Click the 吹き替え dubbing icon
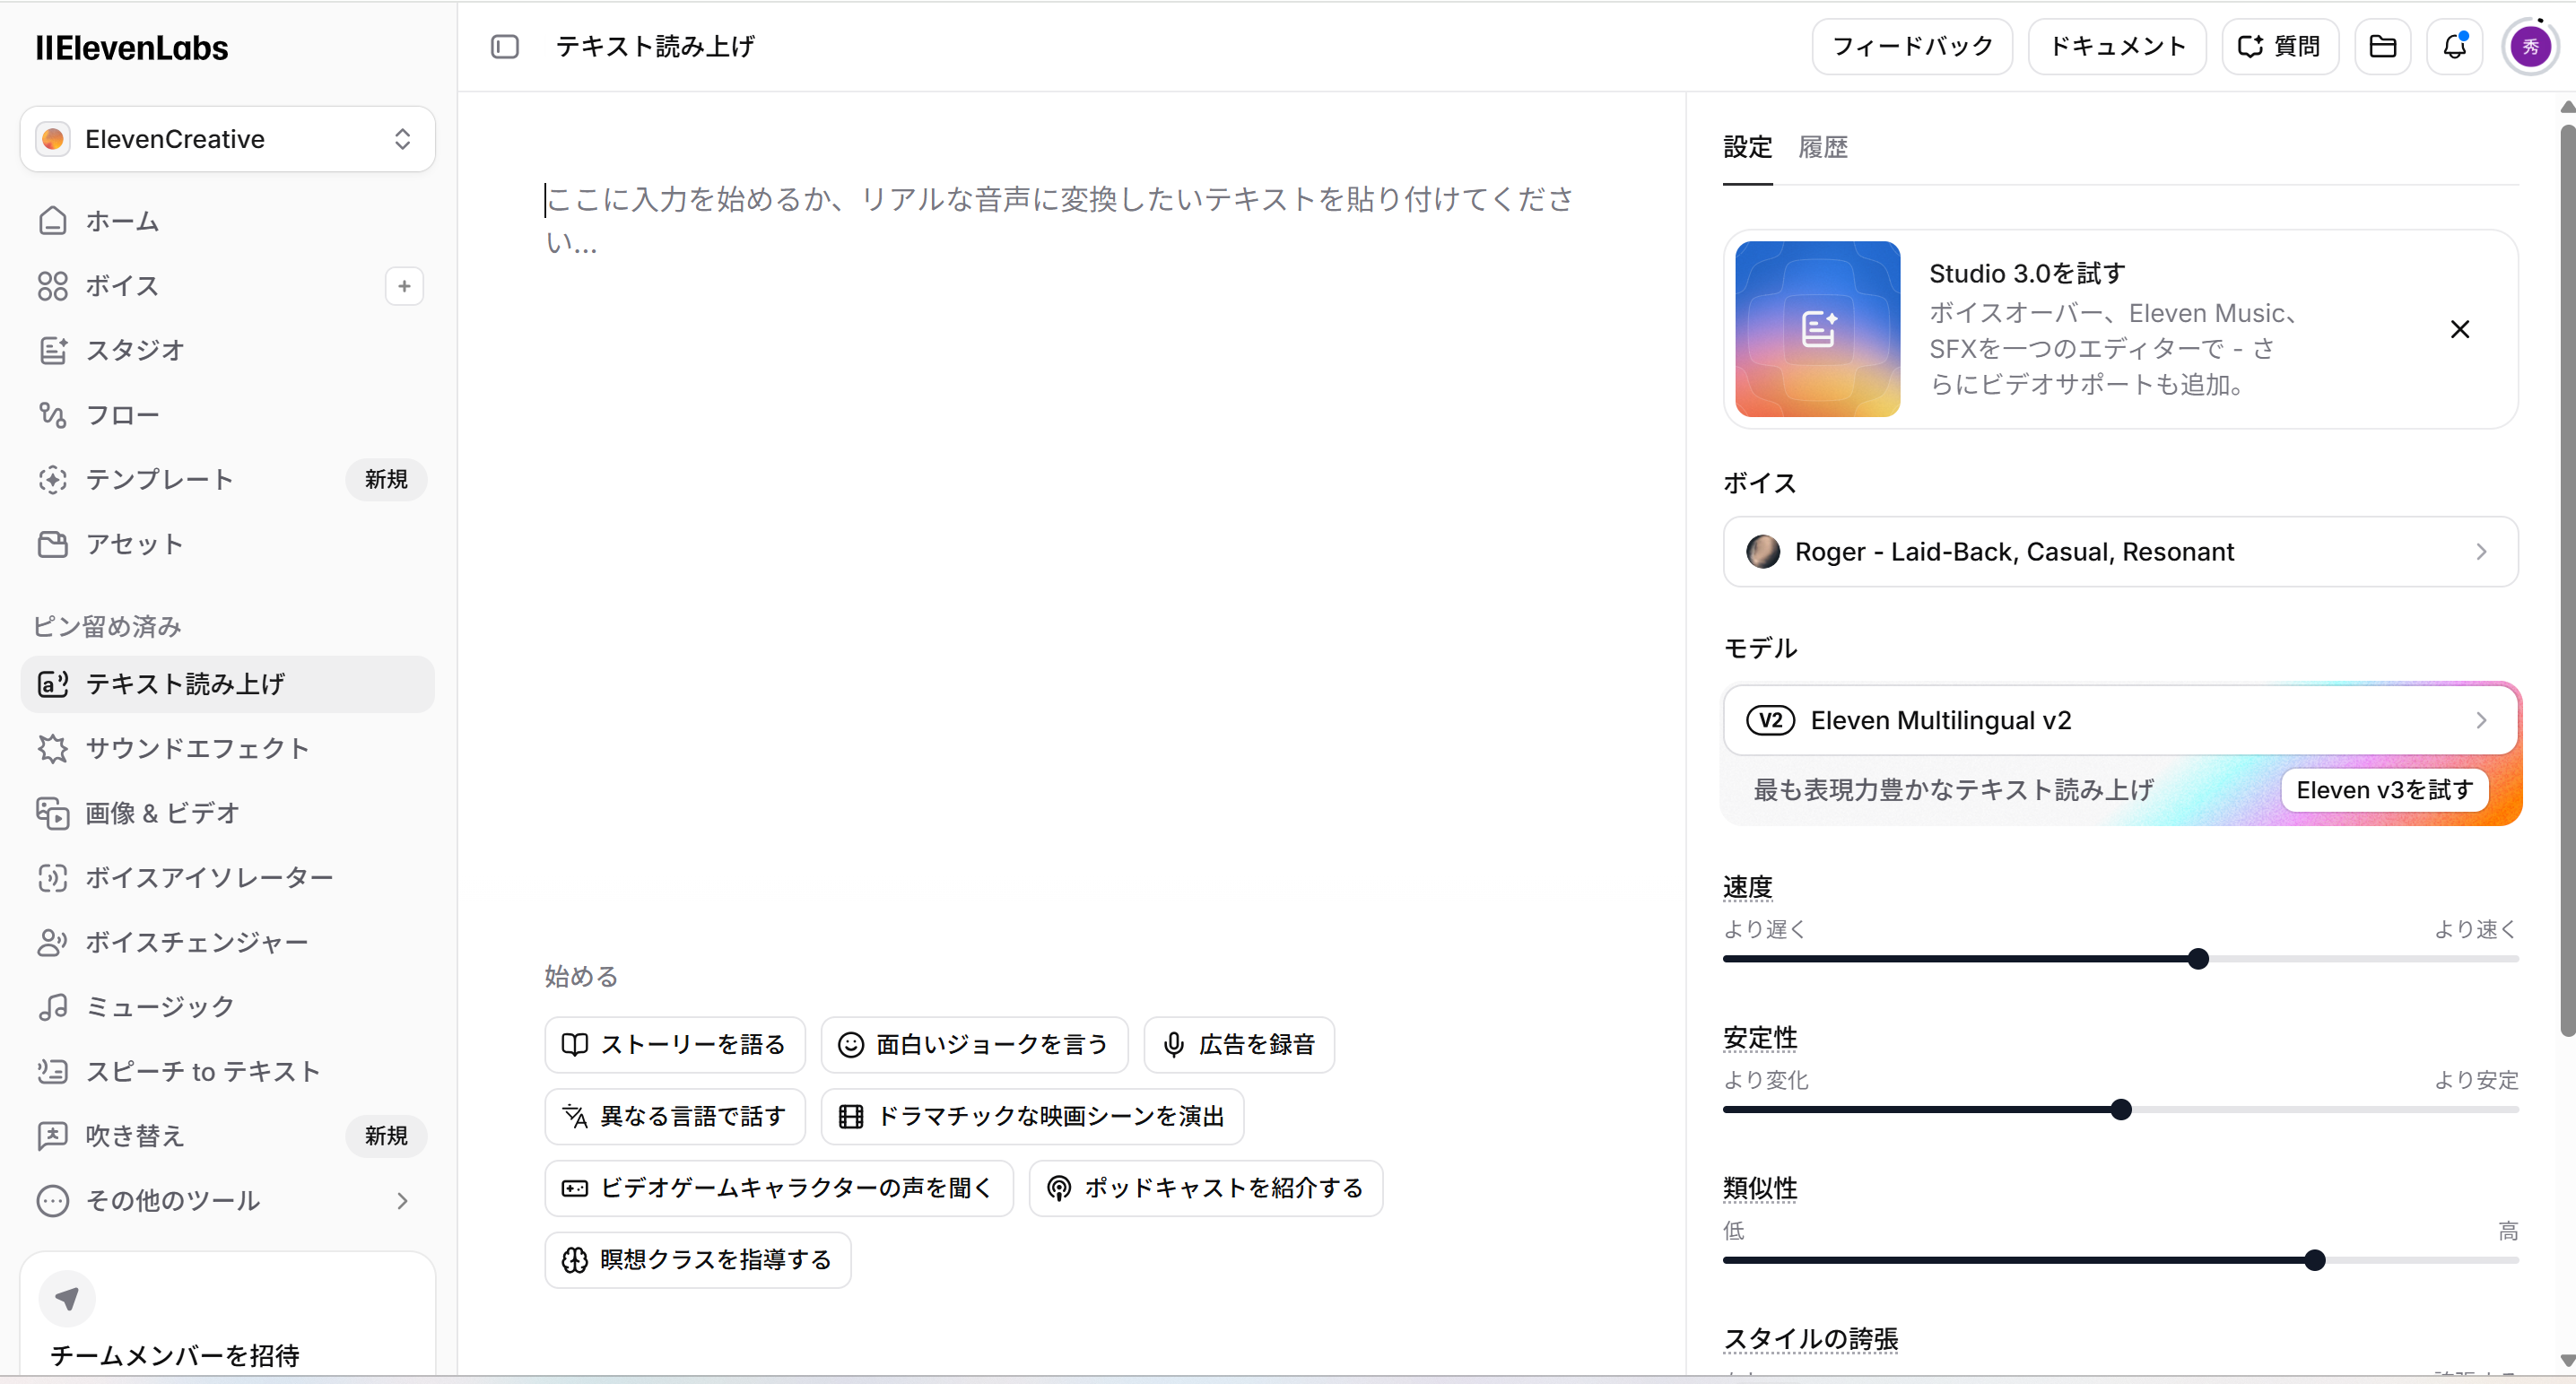2576x1384 pixels. tap(52, 1136)
